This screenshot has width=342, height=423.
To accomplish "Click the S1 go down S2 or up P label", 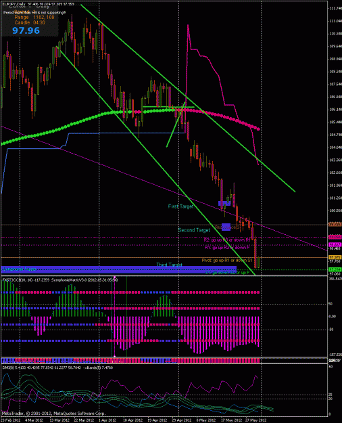I will coord(227,273).
